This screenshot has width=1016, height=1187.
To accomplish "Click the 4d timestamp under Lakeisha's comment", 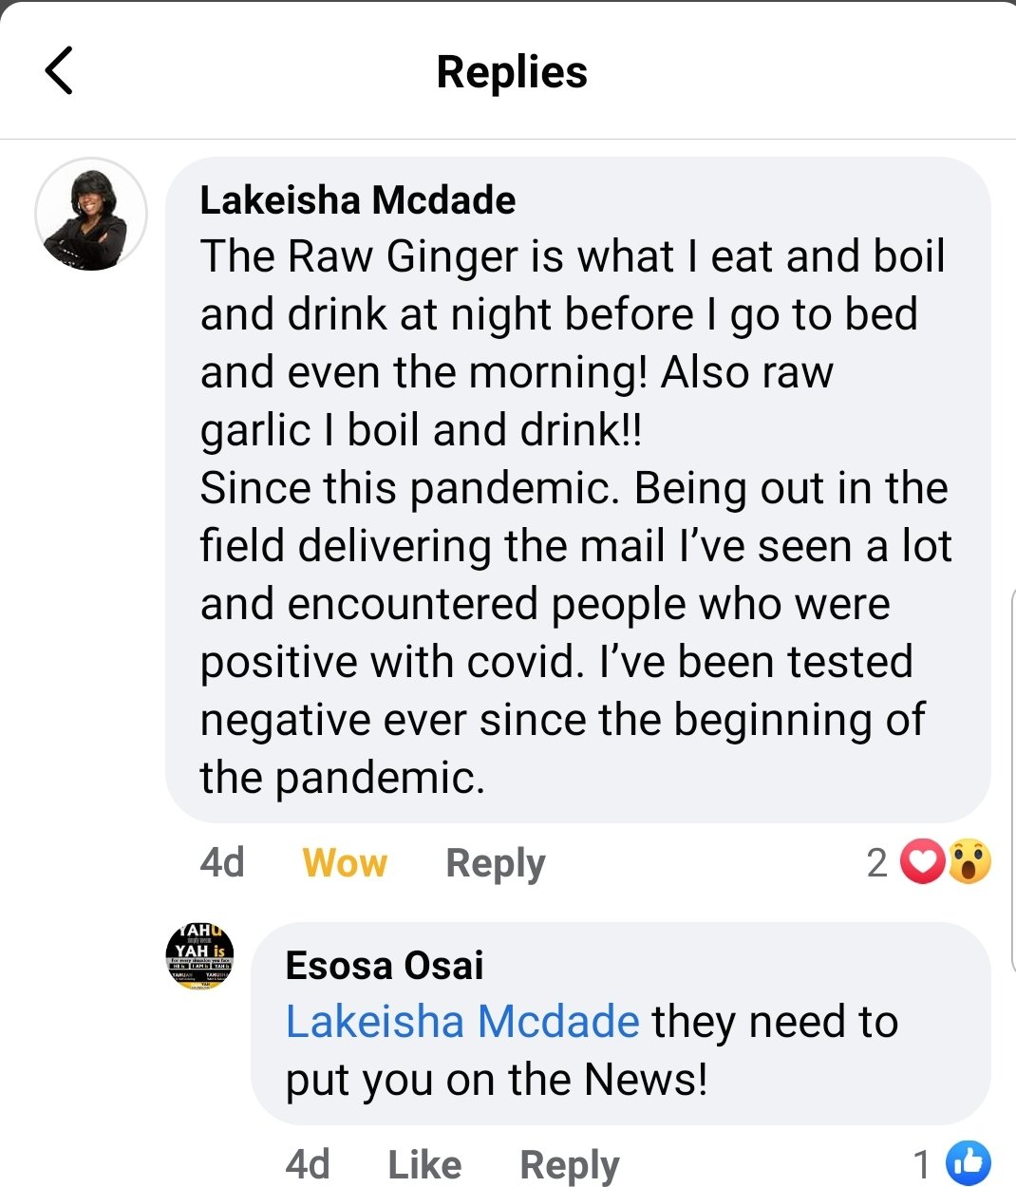I will 222,863.
